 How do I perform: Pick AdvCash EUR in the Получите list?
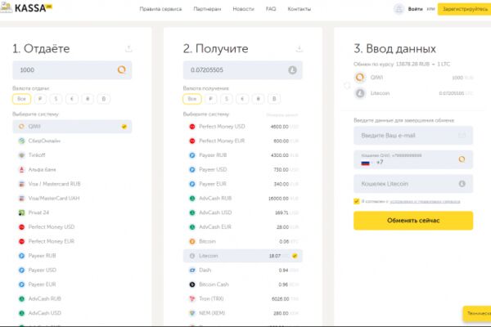click(x=243, y=227)
